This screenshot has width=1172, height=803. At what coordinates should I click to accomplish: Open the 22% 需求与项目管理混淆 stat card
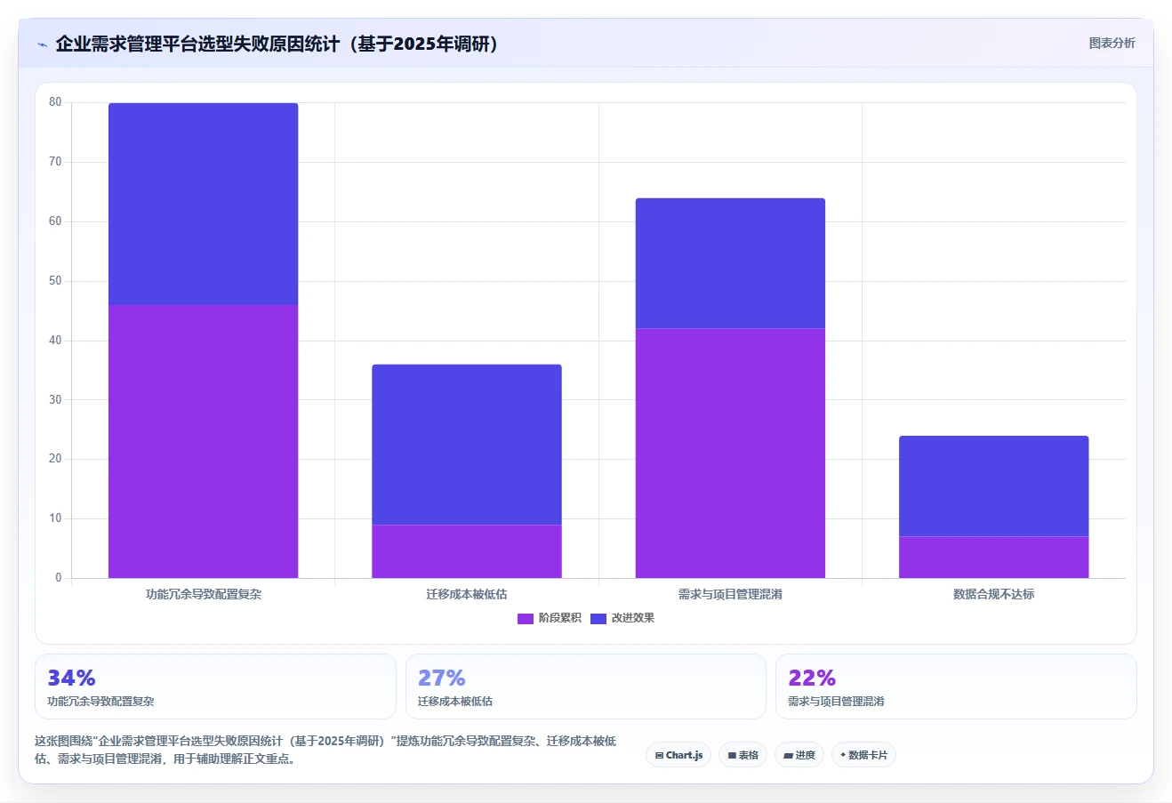point(956,687)
